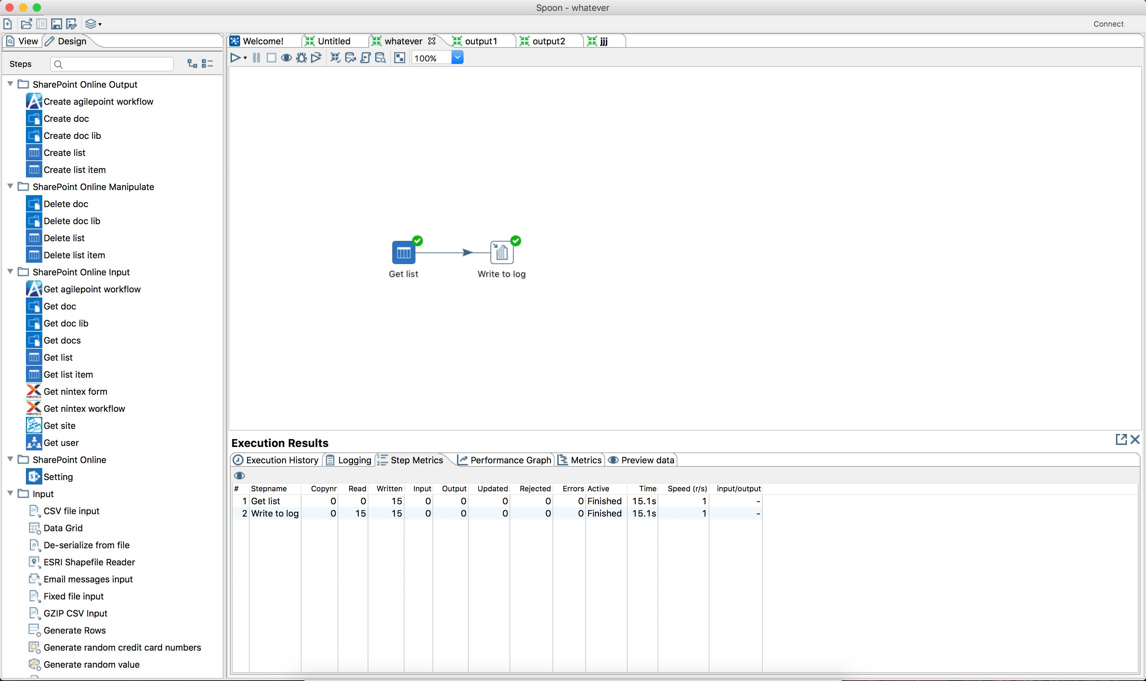Image resolution: width=1146 pixels, height=681 pixels.
Task: Switch to the View tab
Action: (x=23, y=41)
